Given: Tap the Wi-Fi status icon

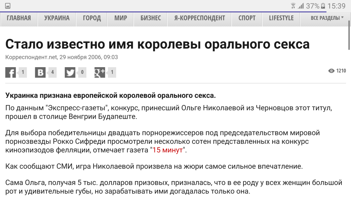Looking at the screenshot, I should (x=293, y=5).
